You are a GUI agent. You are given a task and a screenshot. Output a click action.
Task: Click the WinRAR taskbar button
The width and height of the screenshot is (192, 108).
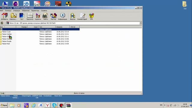tap(68, 105)
